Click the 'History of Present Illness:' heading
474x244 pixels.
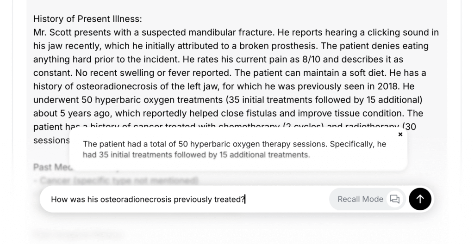(x=87, y=19)
